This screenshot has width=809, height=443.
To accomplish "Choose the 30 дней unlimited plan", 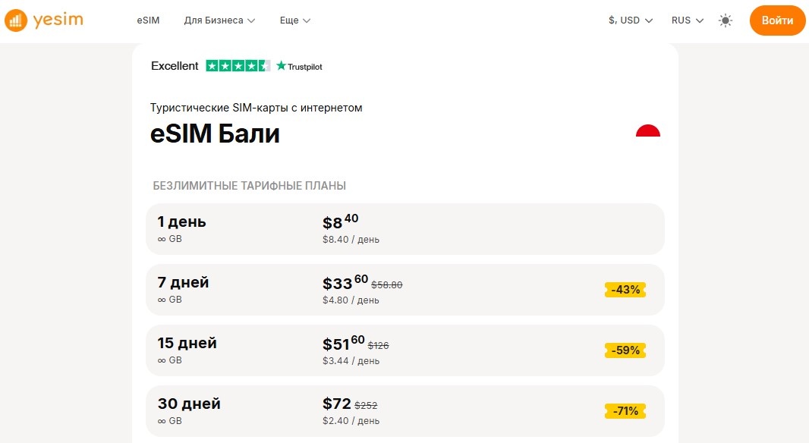I will [405, 411].
